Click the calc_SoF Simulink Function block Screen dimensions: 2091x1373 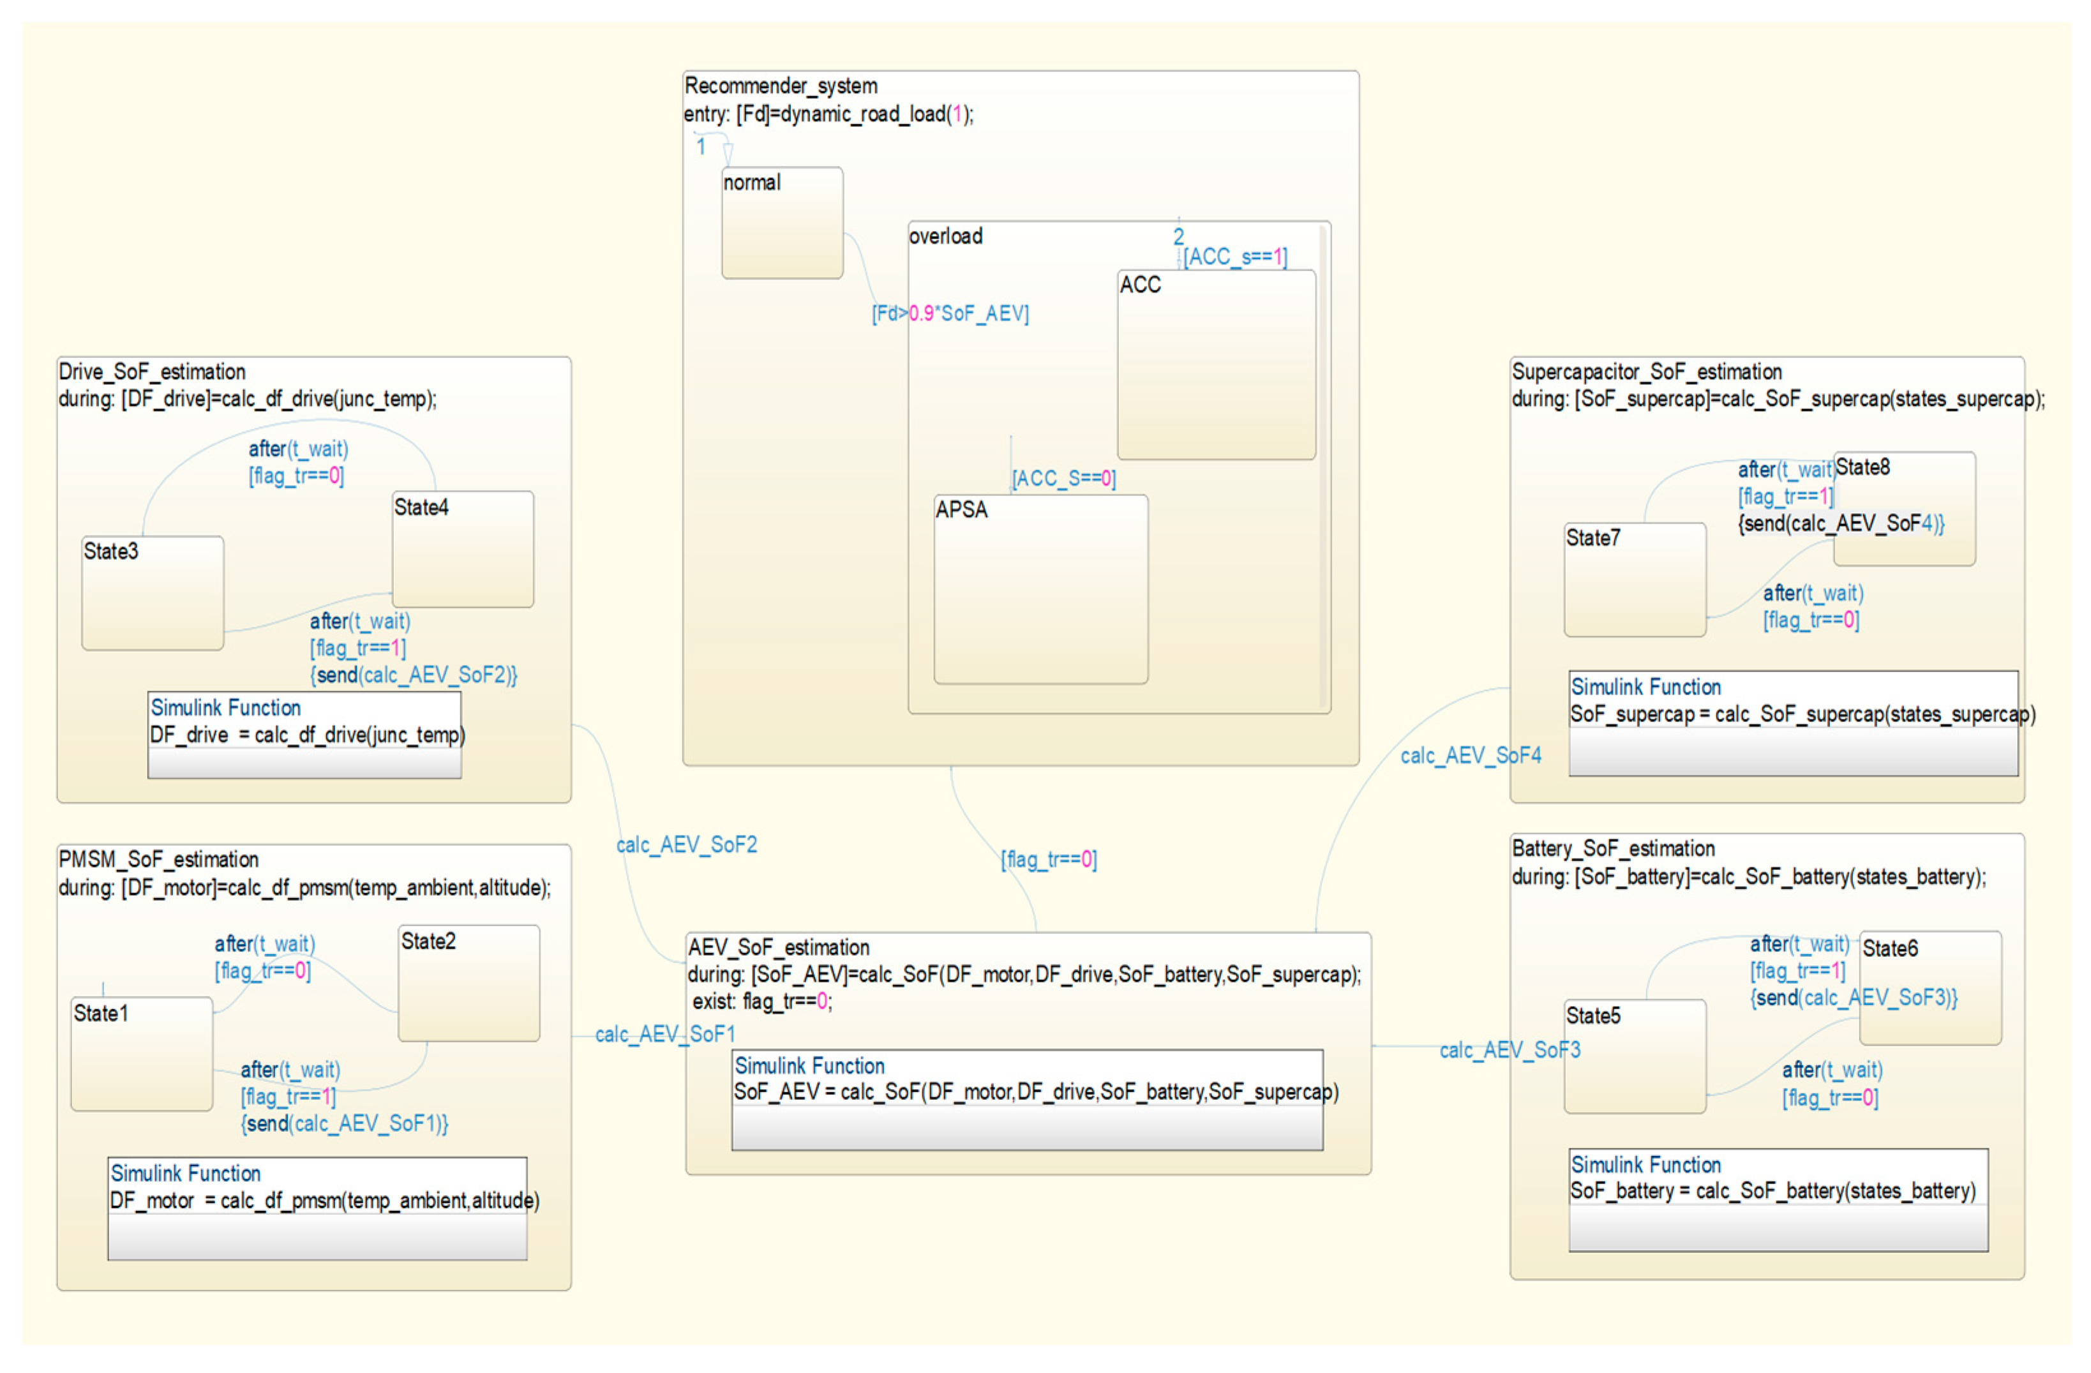click(1027, 1100)
